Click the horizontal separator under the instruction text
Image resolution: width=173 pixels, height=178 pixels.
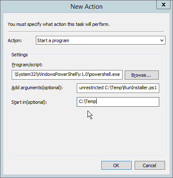click(86, 32)
